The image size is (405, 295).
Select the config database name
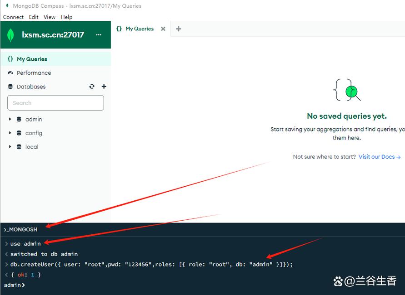click(34, 133)
